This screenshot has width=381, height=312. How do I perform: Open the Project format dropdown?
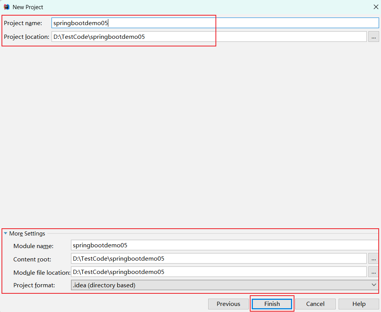(225, 285)
